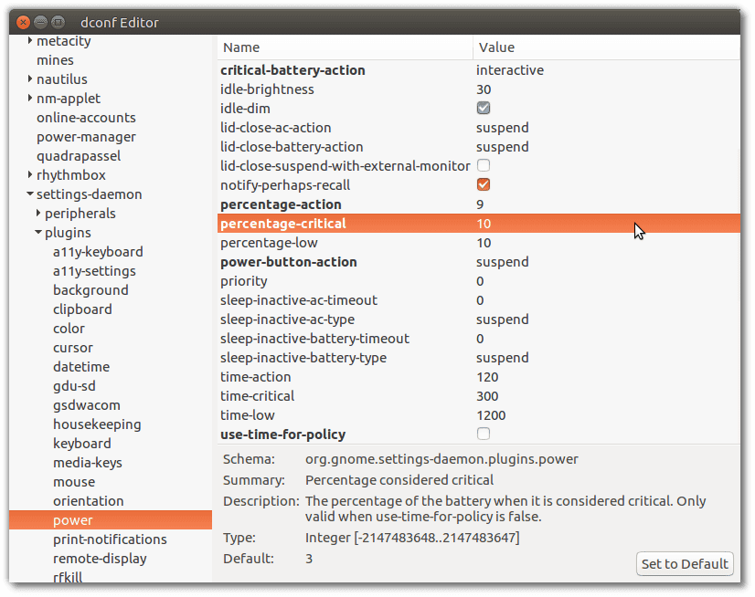Screen dimensions: 755x597
Task: Select the media-keys plugin entry
Action: pos(88,463)
